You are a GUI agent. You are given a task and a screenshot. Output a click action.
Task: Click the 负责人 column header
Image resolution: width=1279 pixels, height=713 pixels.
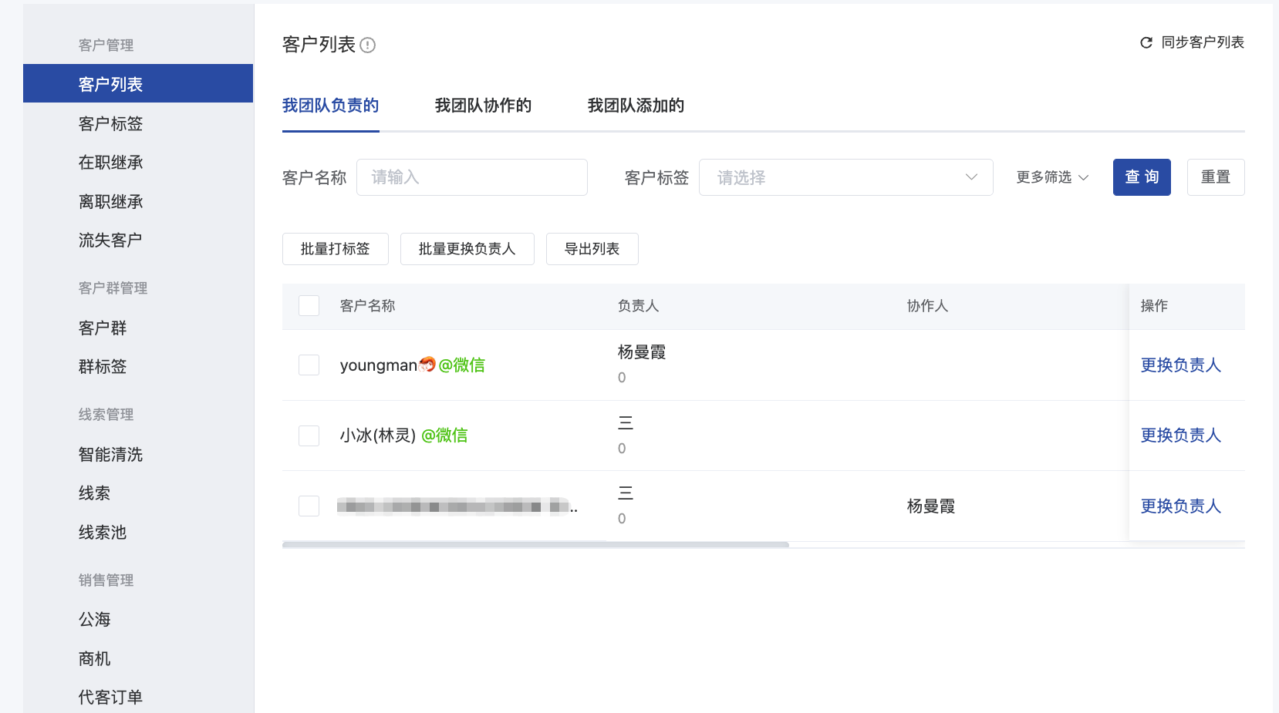[x=638, y=306]
